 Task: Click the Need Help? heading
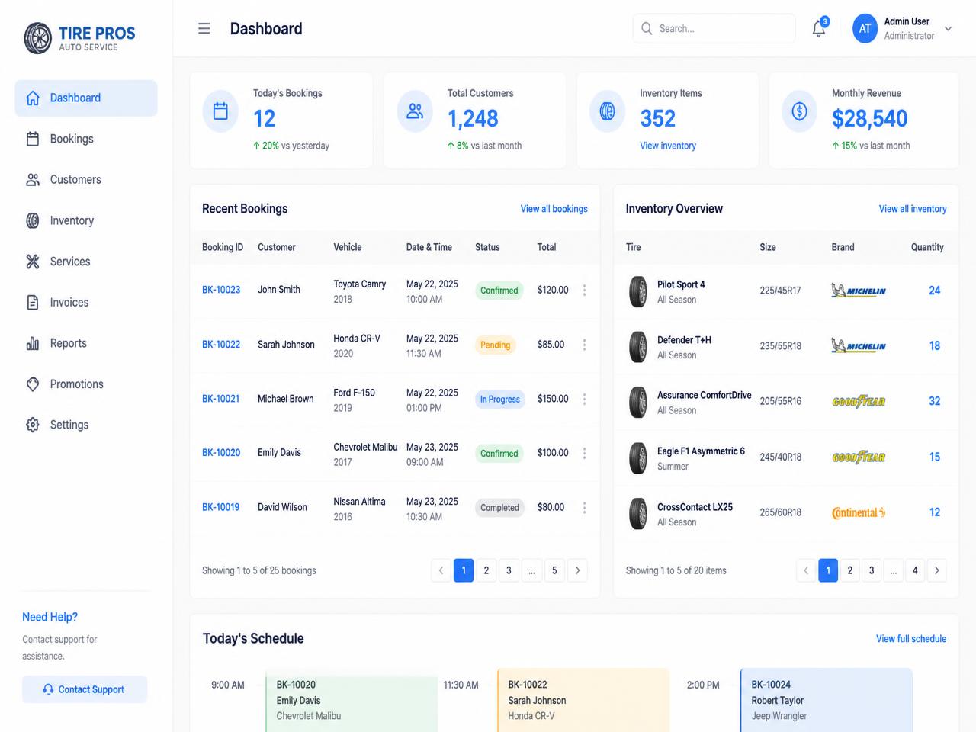50,617
